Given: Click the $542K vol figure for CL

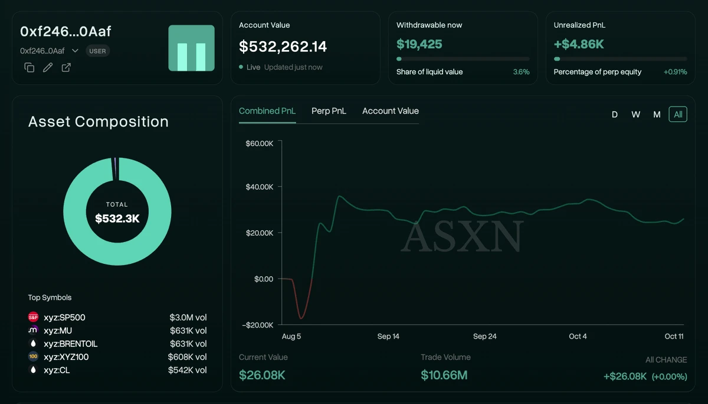Looking at the screenshot, I should tap(188, 370).
